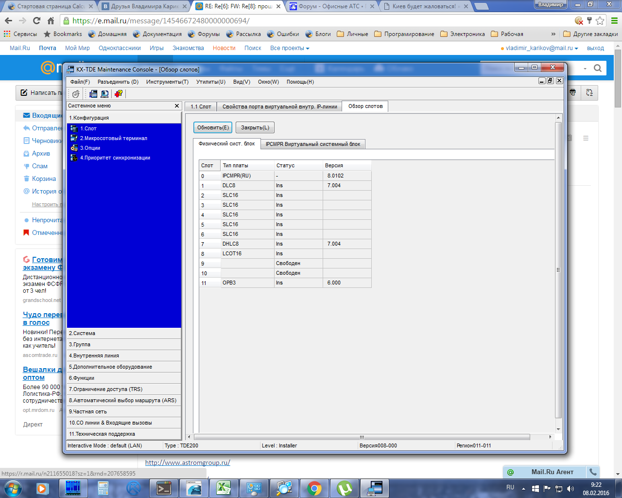The width and height of the screenshot is (622, 498).
Task: Click the Новости link on the Mail.Ru bar
Action: click(224, 48)
